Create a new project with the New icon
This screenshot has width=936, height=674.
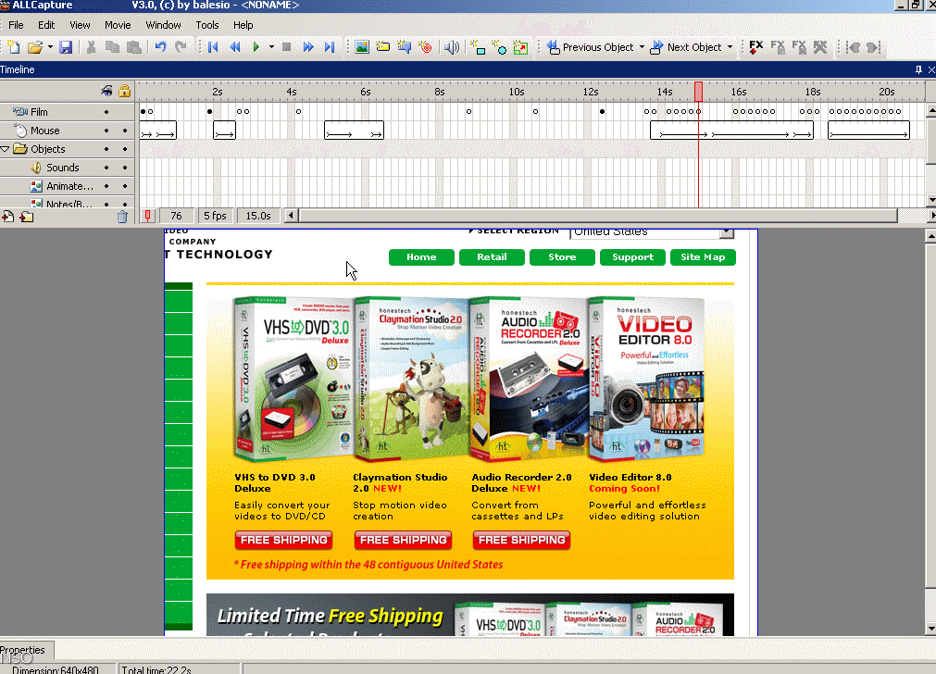13,47
